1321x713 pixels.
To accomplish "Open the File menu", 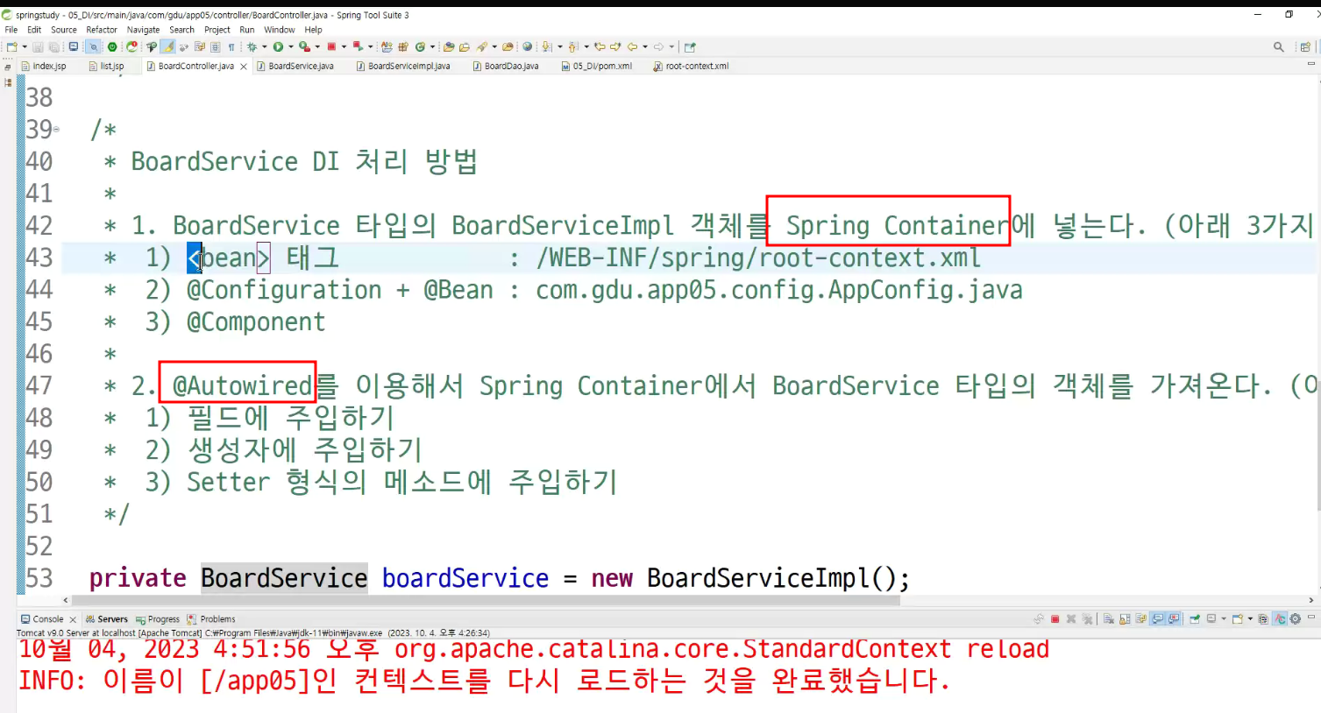I will tap(11, 30).
